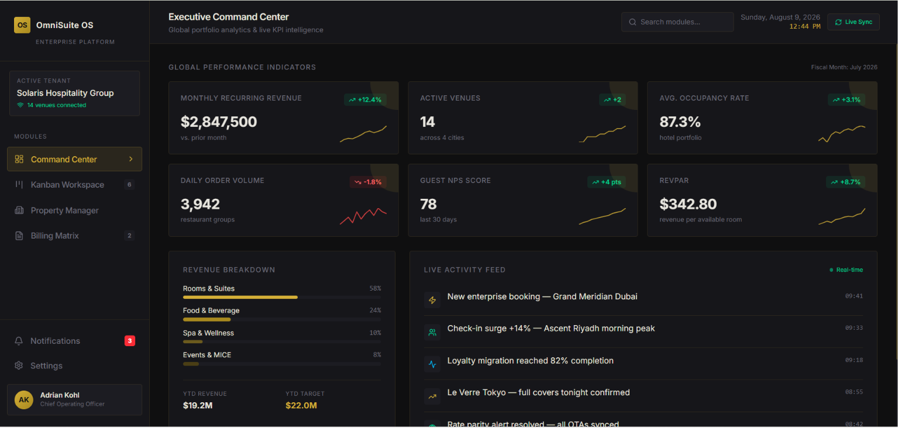Click the pulse icon for Loyalty migration
The height and width of the screenshot is (428, 898).
pos(432,364)
